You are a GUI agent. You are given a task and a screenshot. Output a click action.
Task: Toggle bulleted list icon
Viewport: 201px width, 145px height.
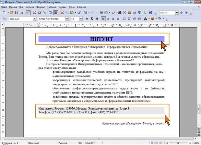click(129, 19)
